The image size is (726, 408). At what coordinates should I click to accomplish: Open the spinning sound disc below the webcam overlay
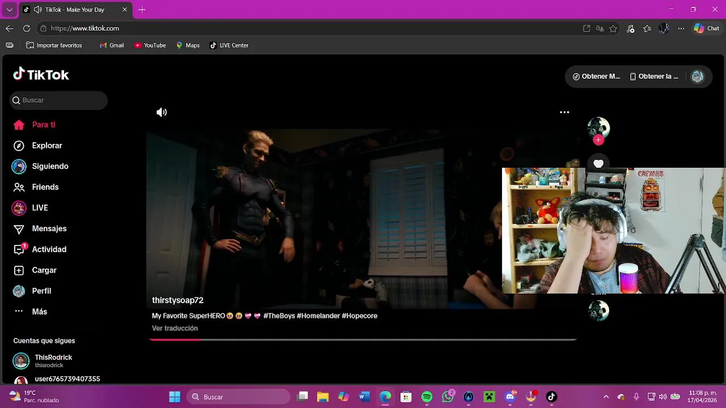click(598, 311)
